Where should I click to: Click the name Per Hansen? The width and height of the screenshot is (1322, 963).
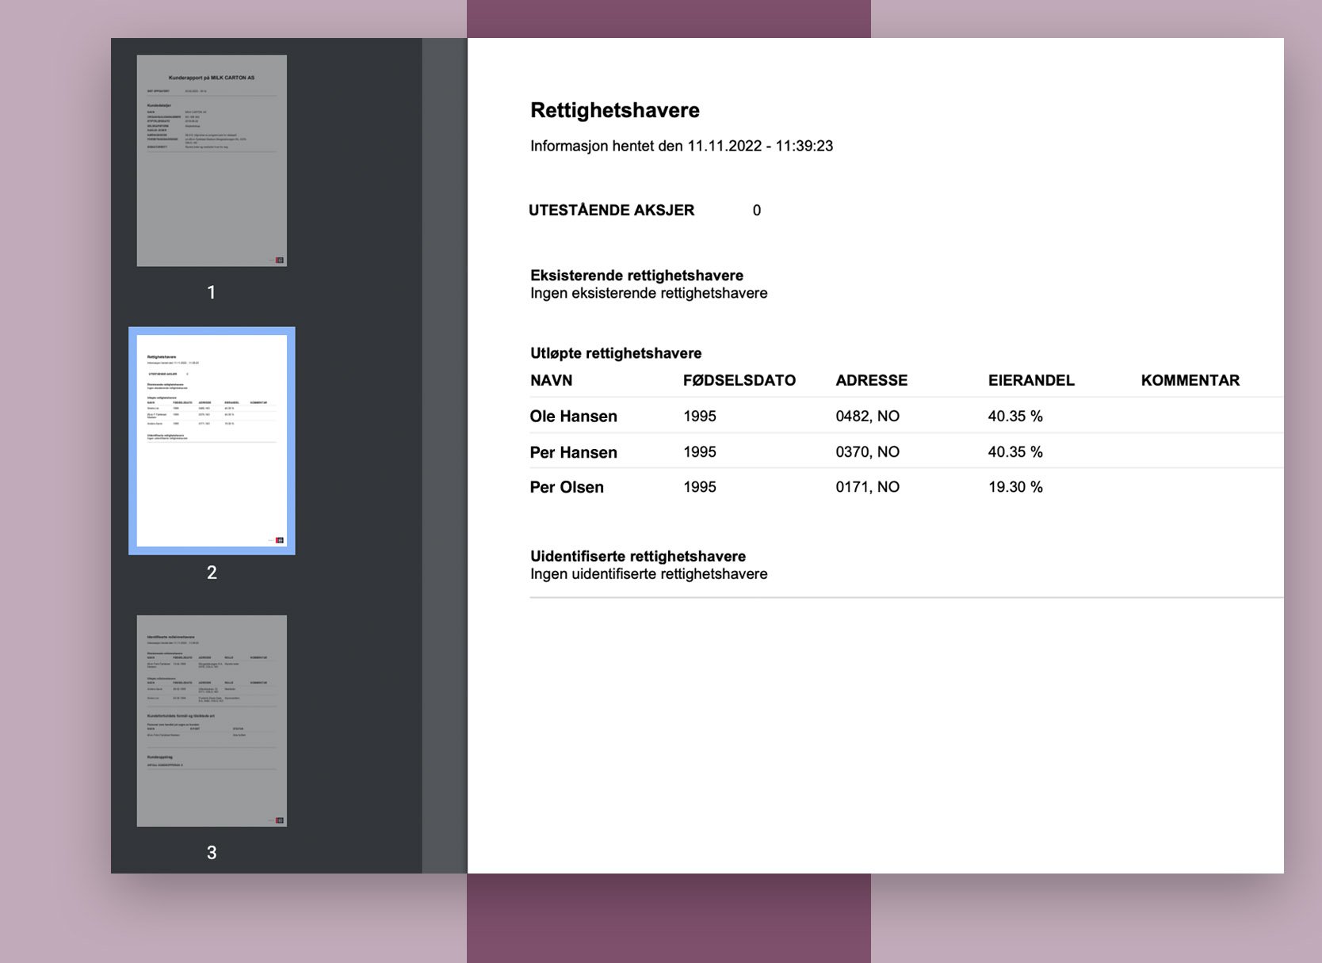(574, 452)
